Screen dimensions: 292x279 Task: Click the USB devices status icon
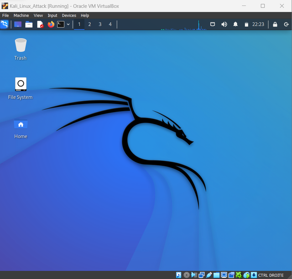coord(209,275)
